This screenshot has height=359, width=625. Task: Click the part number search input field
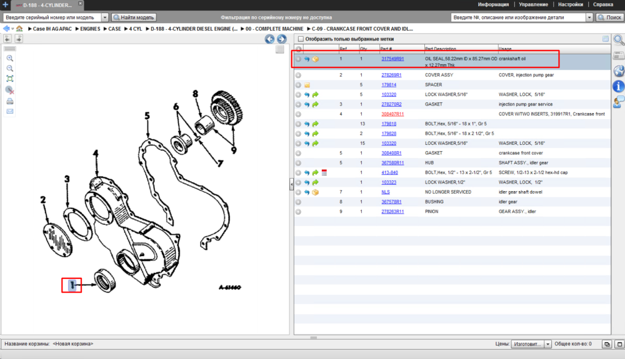[x=518, y=17]
